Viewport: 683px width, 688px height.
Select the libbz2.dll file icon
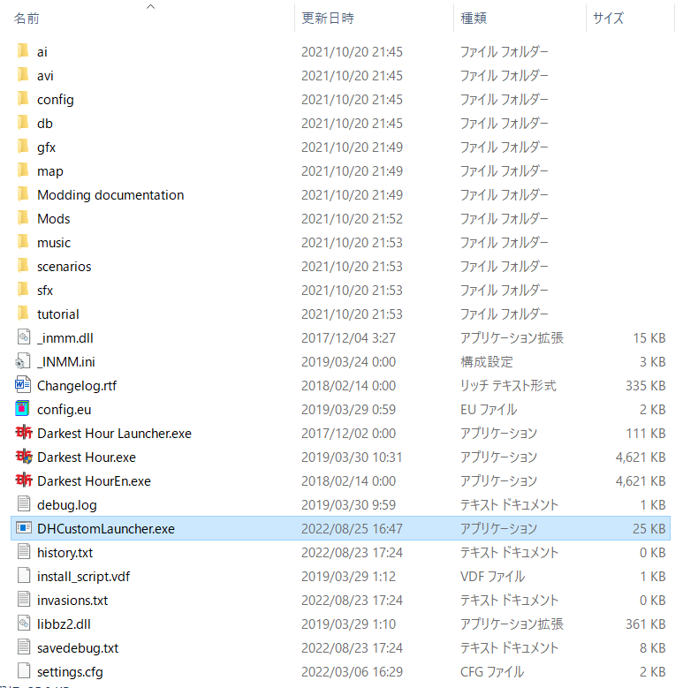[23, 624]
